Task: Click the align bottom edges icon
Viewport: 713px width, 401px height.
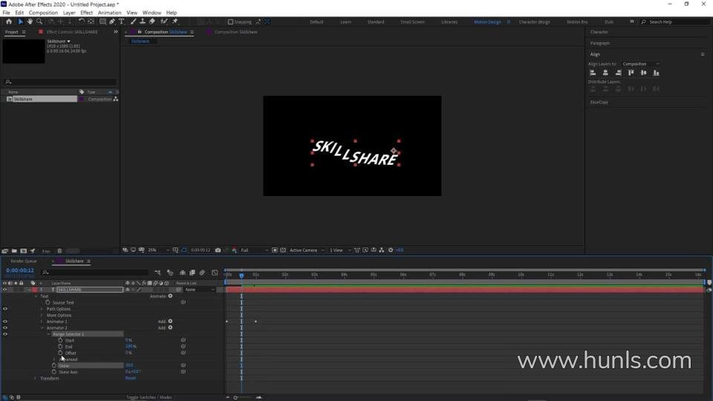Action: click(x=656, y=73)
